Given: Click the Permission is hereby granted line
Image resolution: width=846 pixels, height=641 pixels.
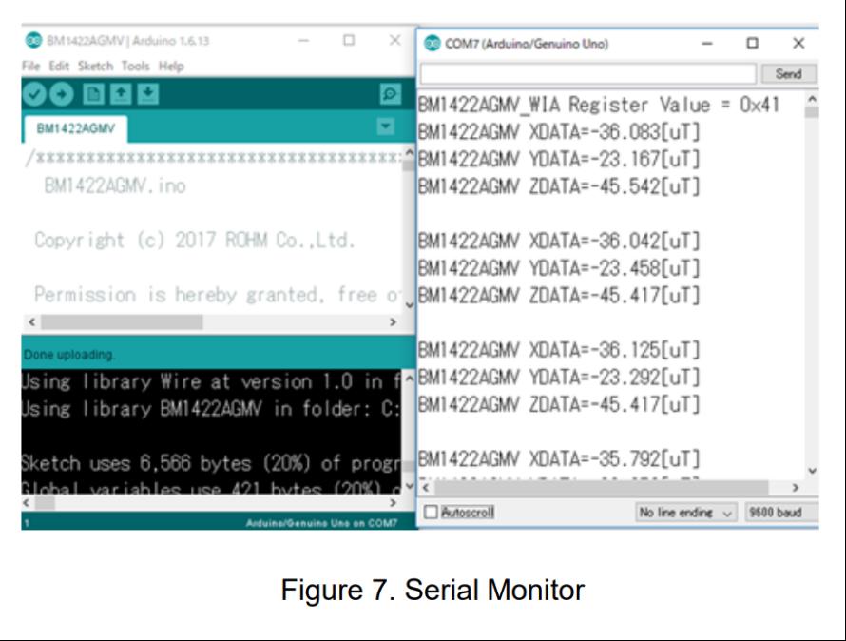Looking at the screenshot, I should (x=217, y=295).
